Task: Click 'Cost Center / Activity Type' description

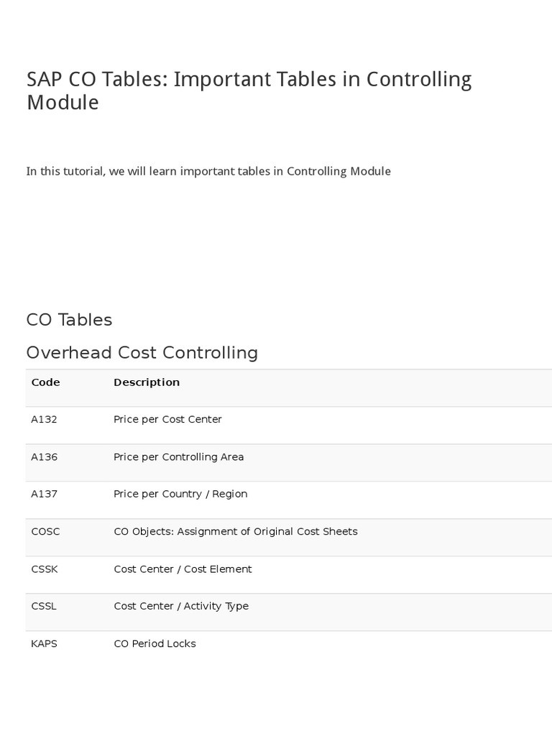Action: click(x=181, y=607)
